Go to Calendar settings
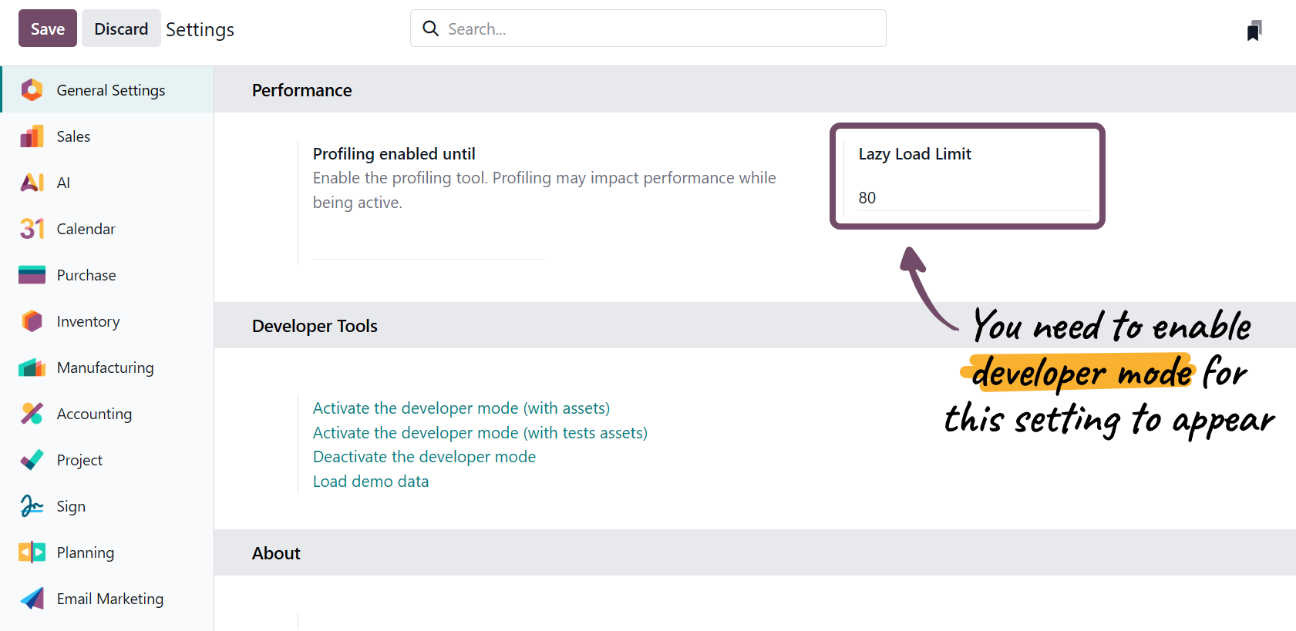The width and height of the screenshot is (1296, 631). click(107, 228)
